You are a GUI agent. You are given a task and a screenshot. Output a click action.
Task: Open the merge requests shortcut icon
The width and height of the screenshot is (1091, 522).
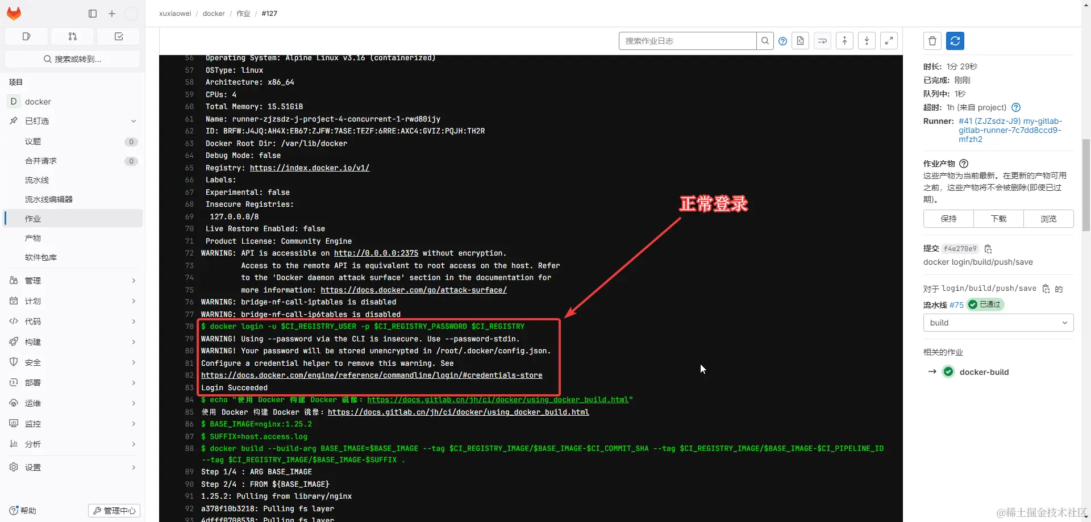pos(73,36)
